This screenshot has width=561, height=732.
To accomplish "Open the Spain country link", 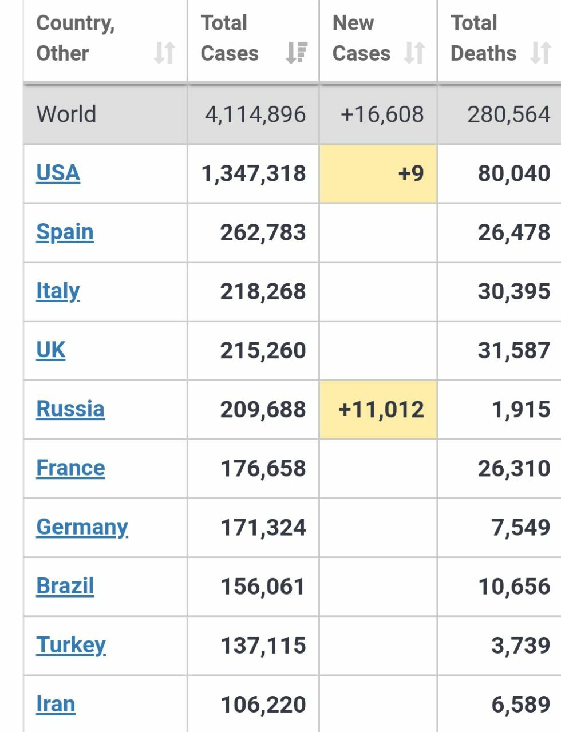I will coord(65,232).
